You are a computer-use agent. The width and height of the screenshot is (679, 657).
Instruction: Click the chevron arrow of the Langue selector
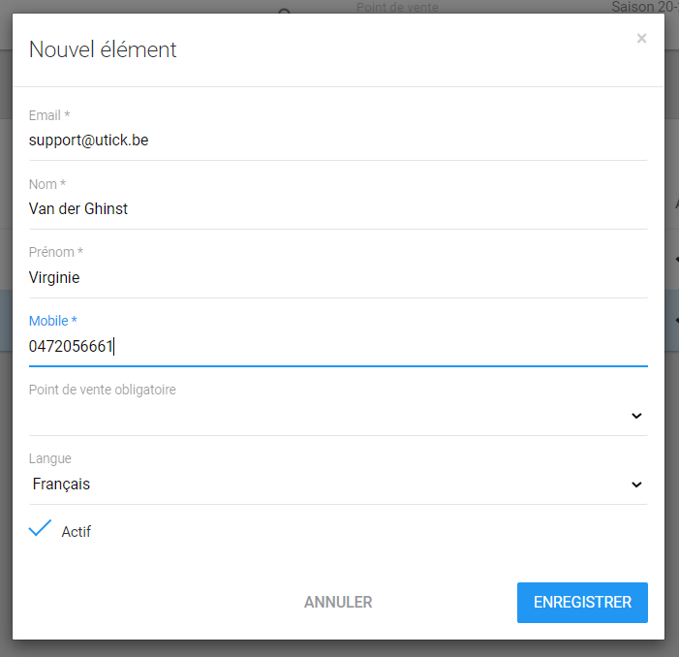point(636,485)
